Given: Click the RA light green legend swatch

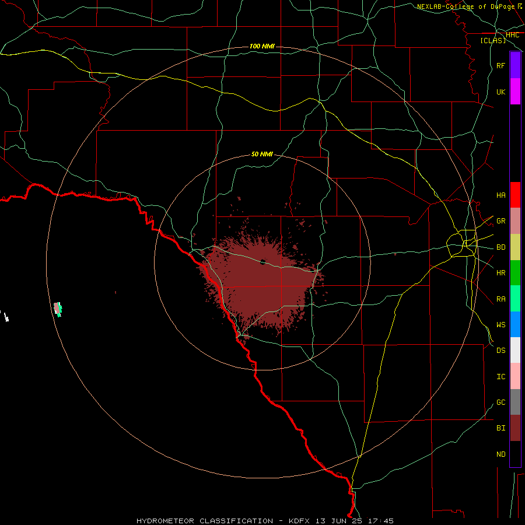Looking at the screenshot, I should coord(515,299).
